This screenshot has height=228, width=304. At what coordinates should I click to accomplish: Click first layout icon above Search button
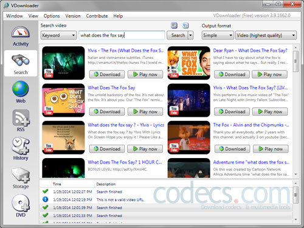tap(174, 26)
